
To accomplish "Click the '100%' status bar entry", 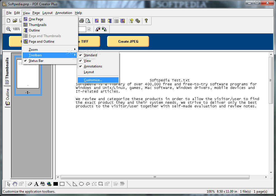I will coord(211,192).
